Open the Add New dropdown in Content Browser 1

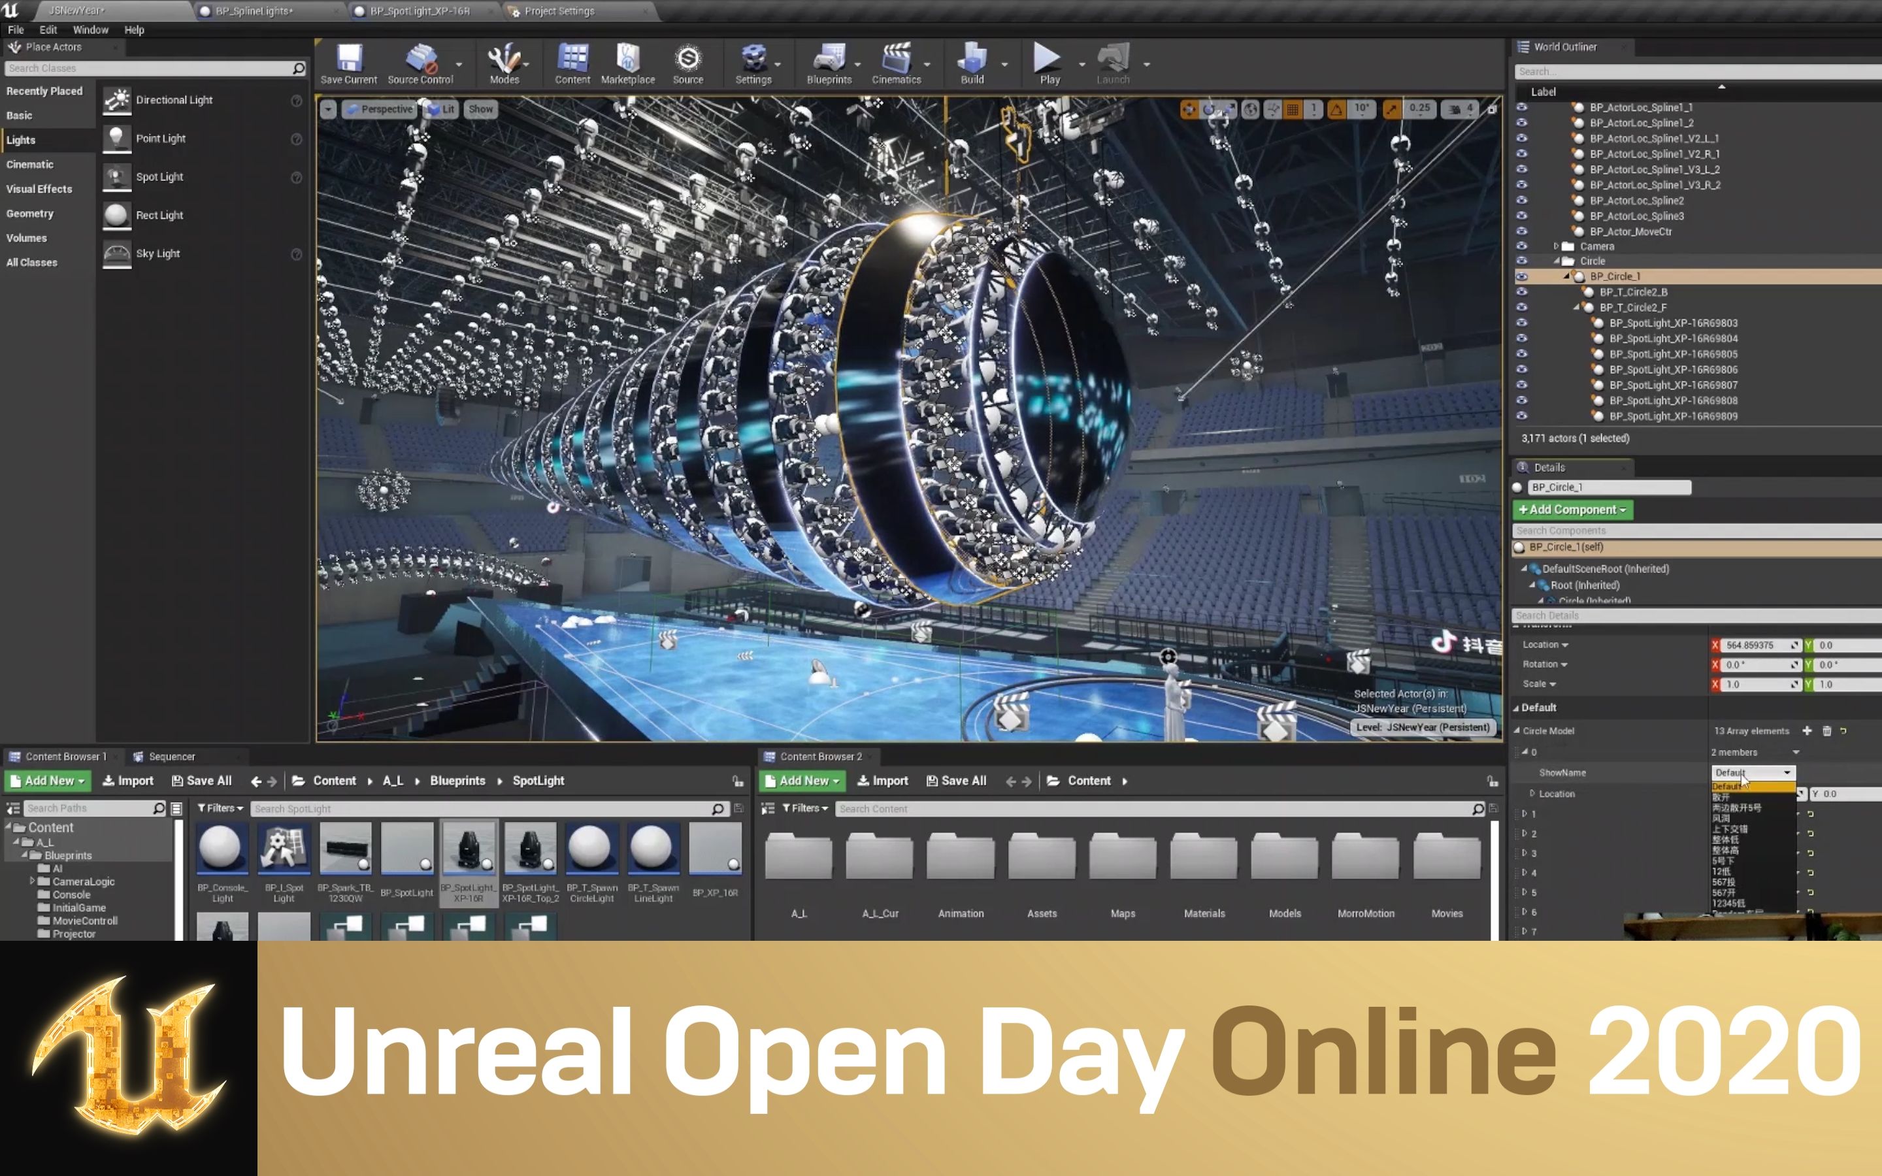coord(48,781)
